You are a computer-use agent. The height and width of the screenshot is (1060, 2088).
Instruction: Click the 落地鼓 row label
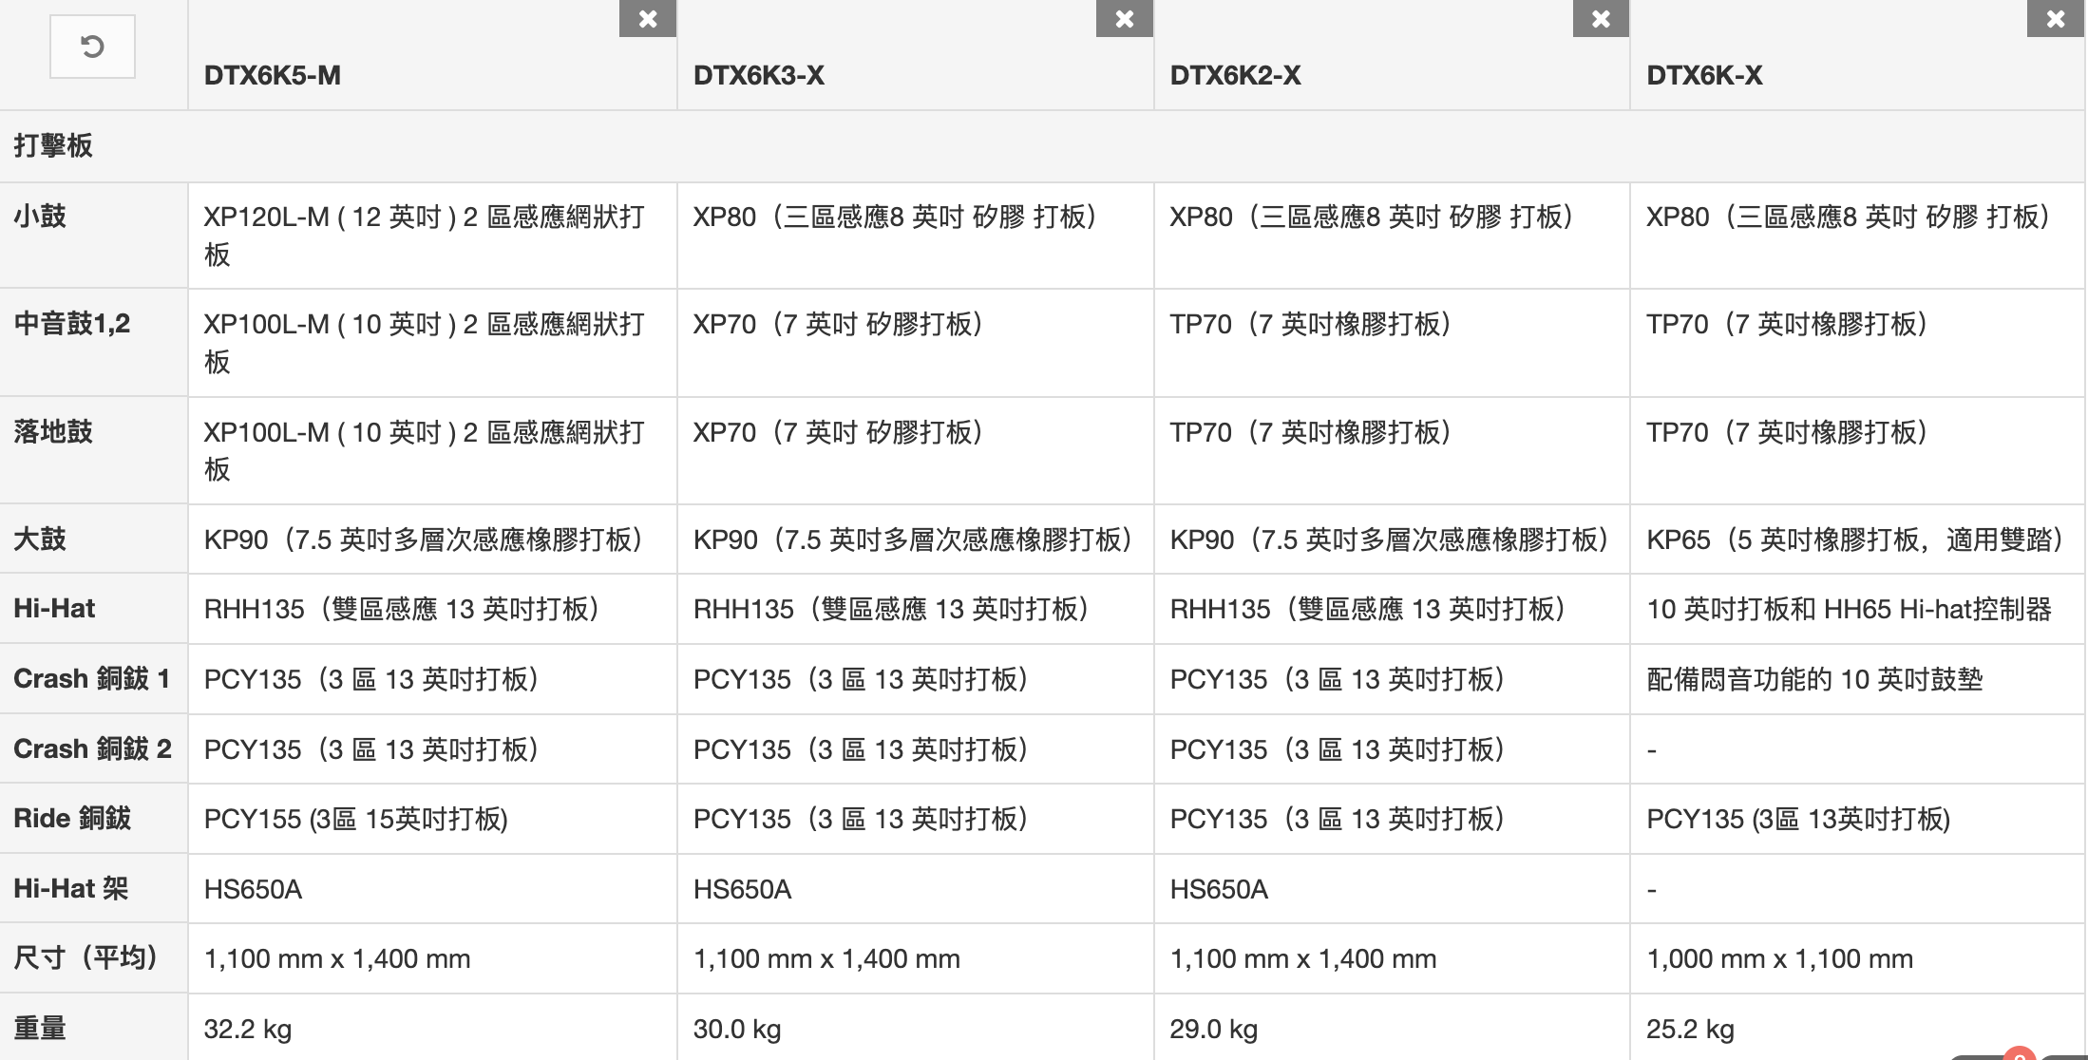tap(53, 432)
